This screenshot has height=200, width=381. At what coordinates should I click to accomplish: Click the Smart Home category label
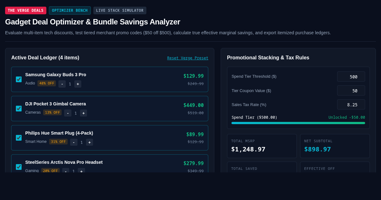(36, 142)
